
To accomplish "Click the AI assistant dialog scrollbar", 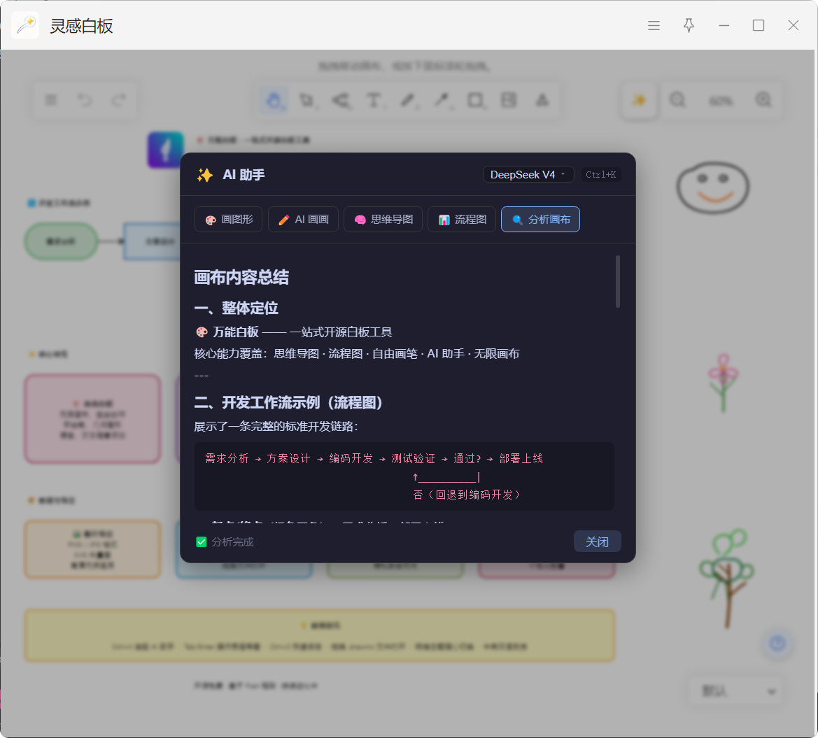I will tap(618, 282).
